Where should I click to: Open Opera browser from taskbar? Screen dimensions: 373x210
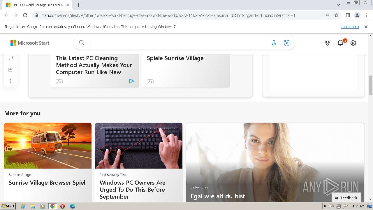click(62, 206)
